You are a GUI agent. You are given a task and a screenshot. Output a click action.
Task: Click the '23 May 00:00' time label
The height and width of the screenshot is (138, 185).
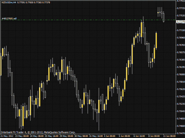(22, 136)
